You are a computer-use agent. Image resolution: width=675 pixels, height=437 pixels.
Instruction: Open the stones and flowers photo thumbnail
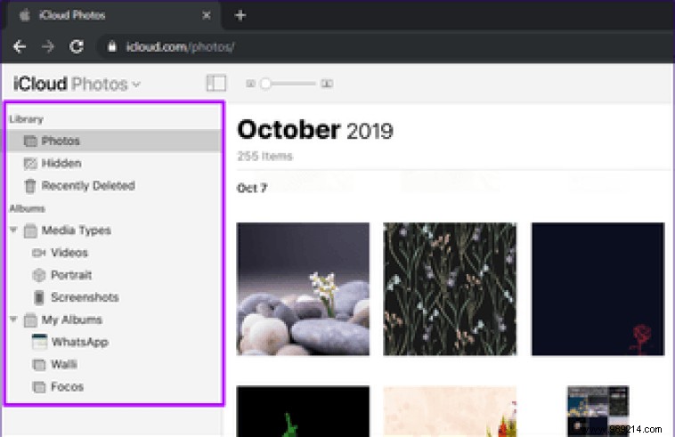pyautogui.click(x=303, y=289)
